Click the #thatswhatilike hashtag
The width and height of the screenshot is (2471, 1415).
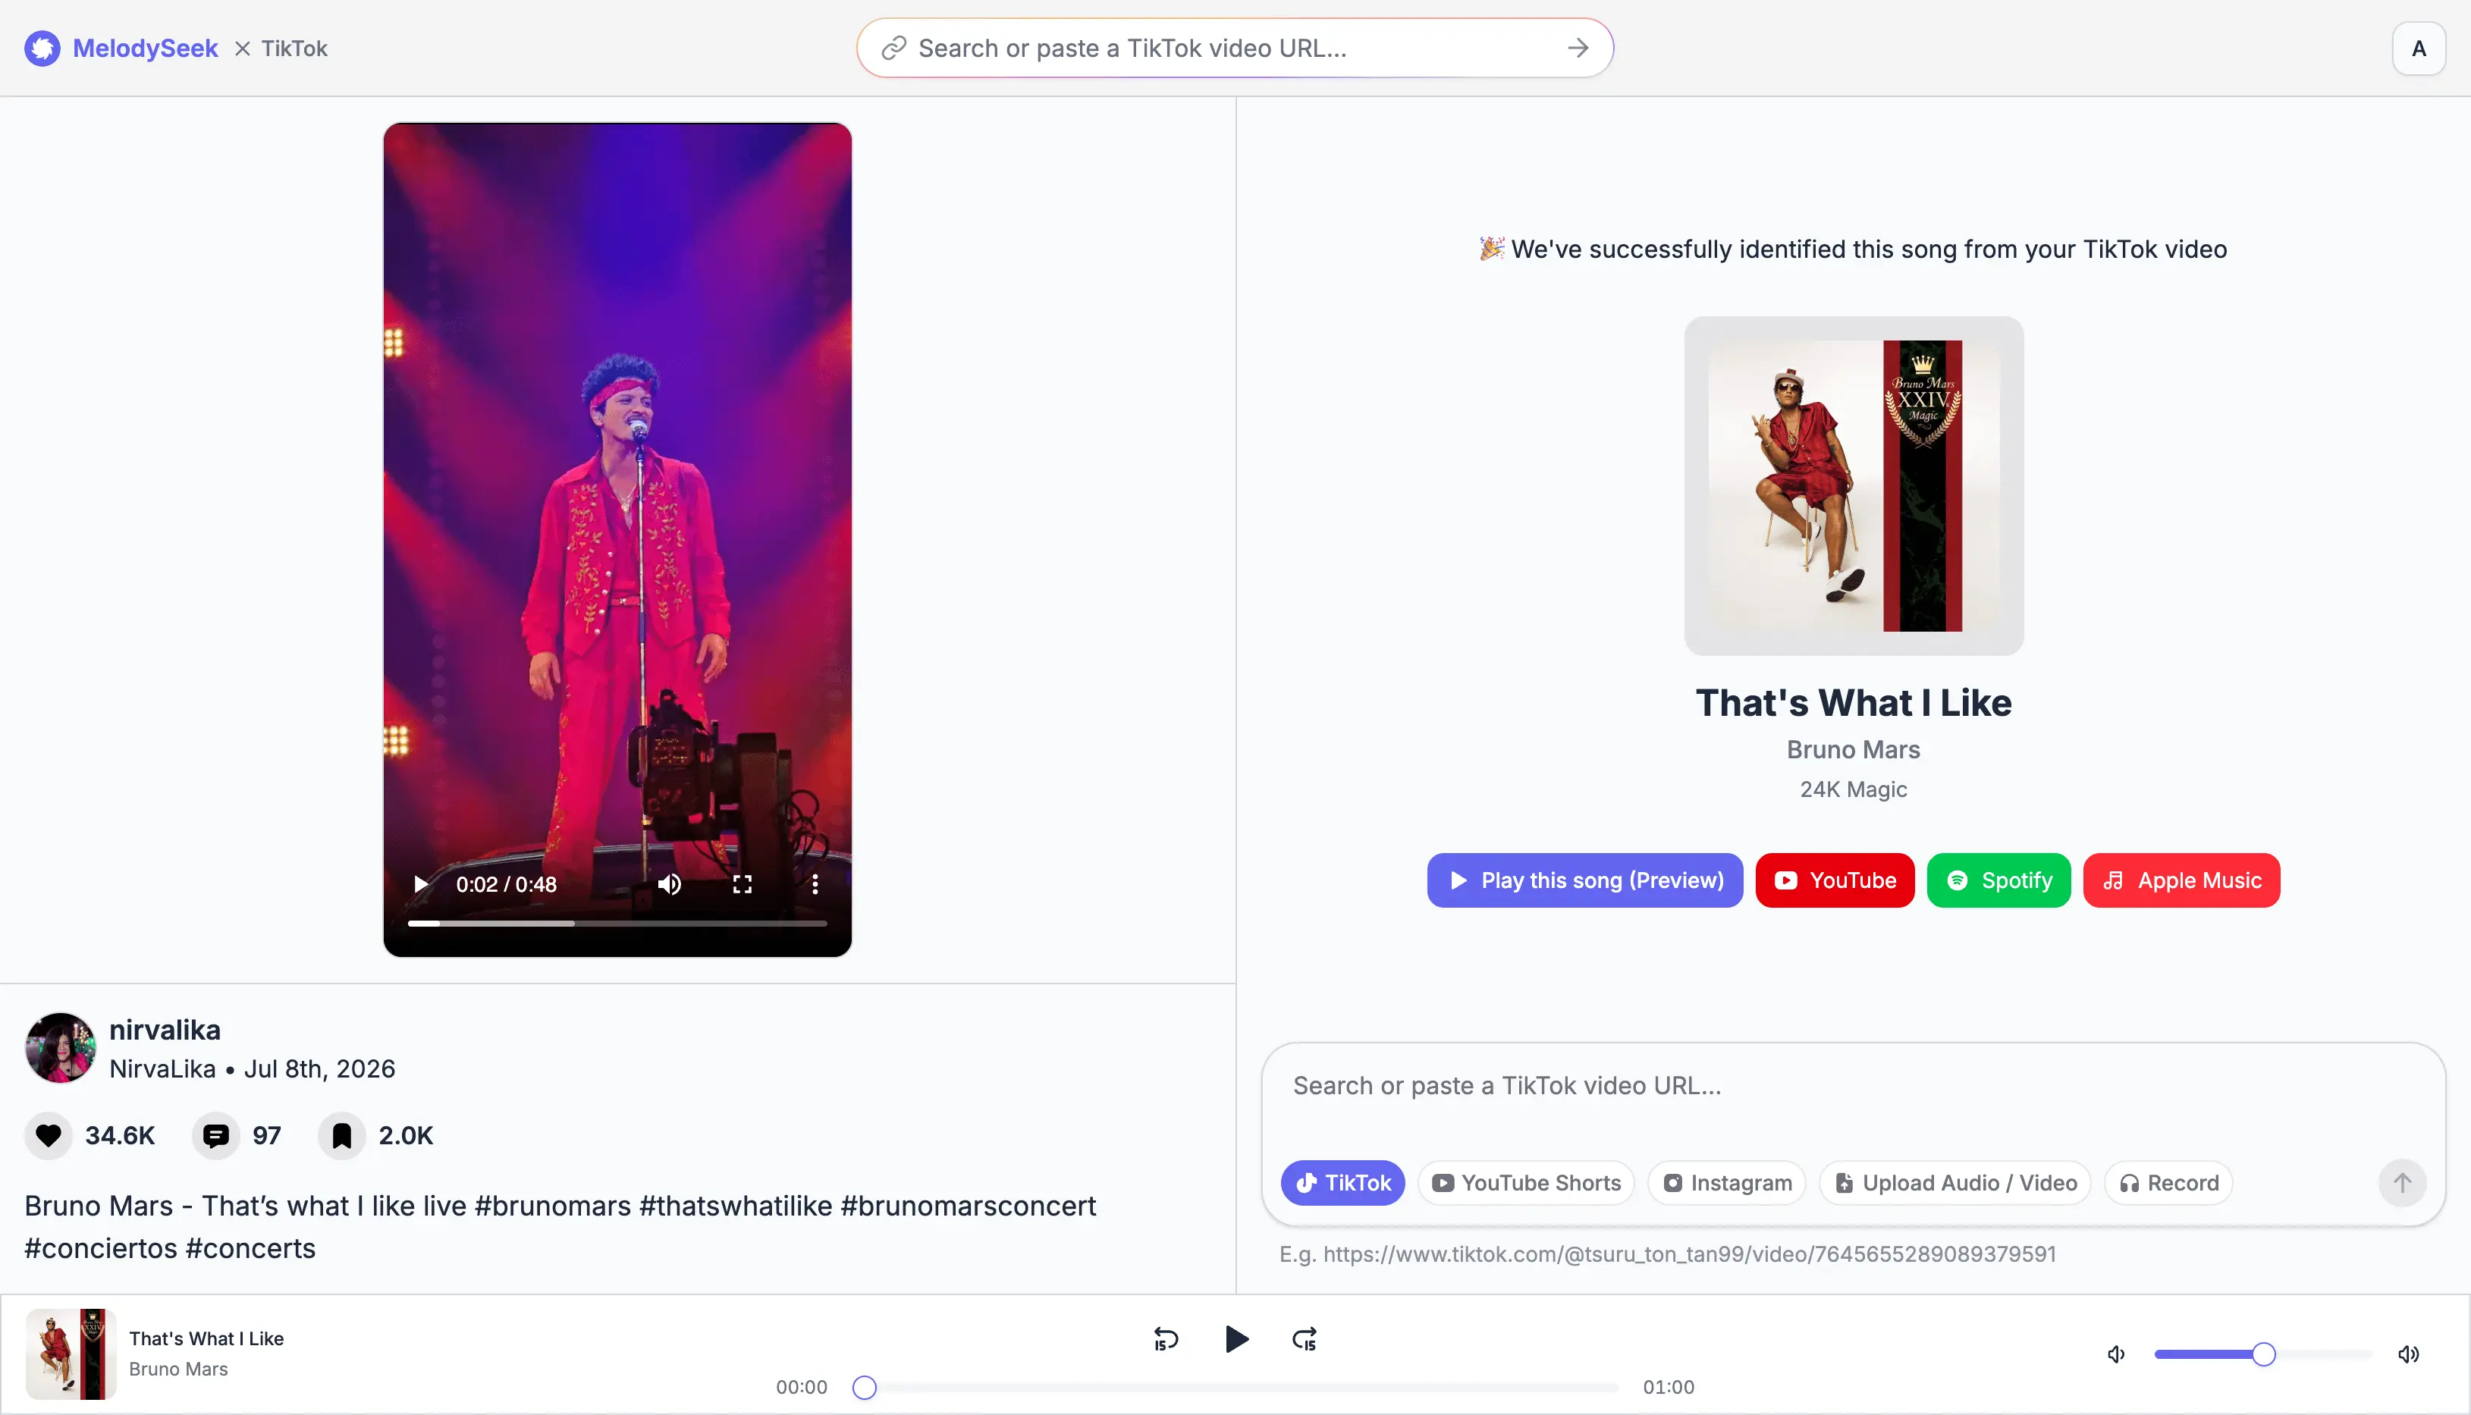tap(736, 1206)
